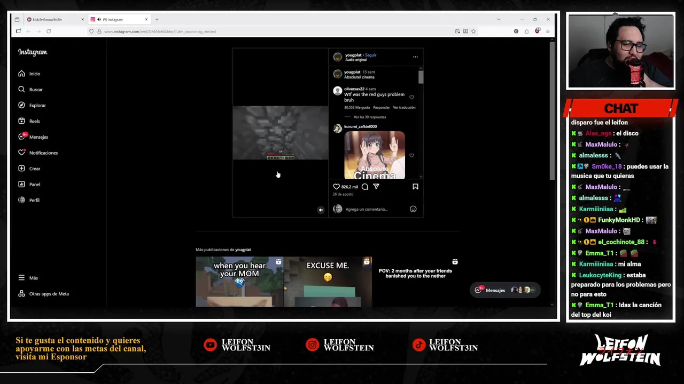Click the 826,2 mil likes count
This screenshot has width=684, height=384.
[349, 187]
